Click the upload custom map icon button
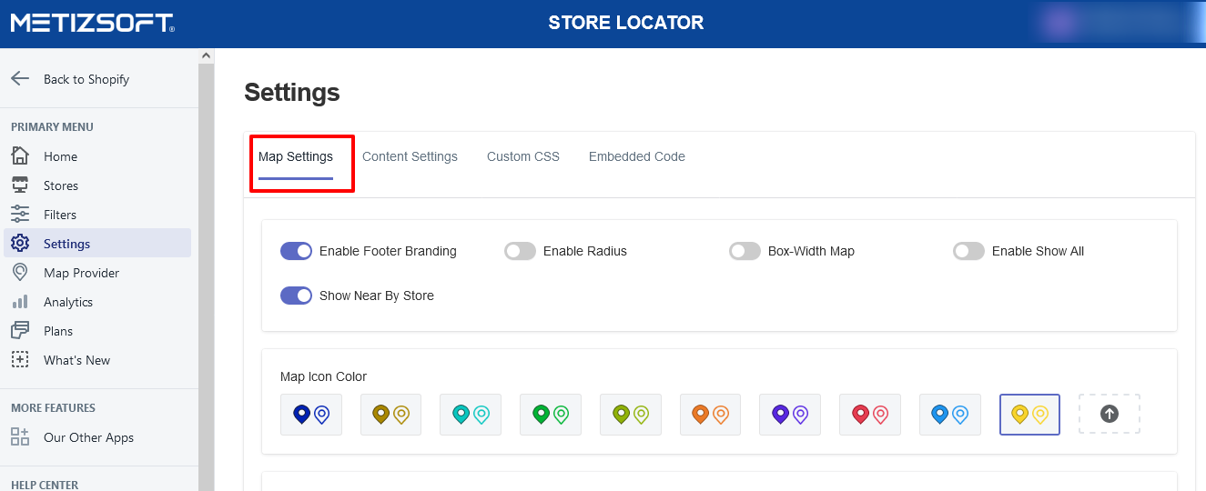This screenshot has width=1206, height=491. (1109, 414)
